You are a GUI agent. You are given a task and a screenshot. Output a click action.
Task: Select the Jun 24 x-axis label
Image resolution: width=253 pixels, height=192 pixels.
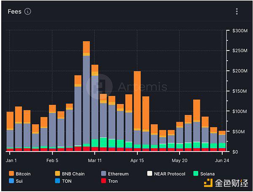pyautogui.click(x=222, y=160)
